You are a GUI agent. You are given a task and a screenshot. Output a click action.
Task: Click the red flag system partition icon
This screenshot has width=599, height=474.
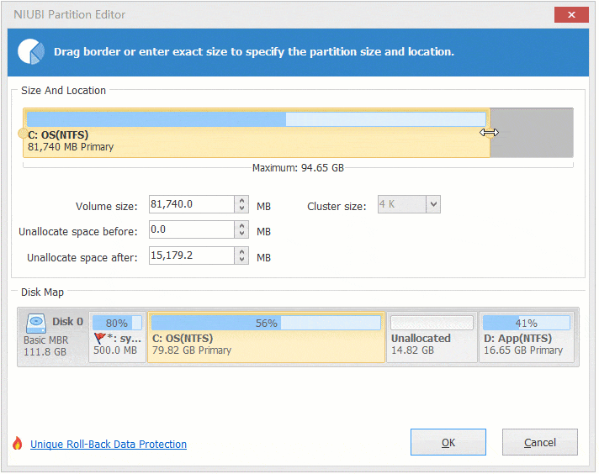point(100,338)
